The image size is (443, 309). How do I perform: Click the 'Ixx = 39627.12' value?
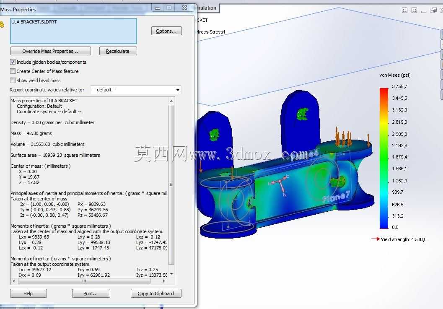pyautogui.click(x=35, y=270)
